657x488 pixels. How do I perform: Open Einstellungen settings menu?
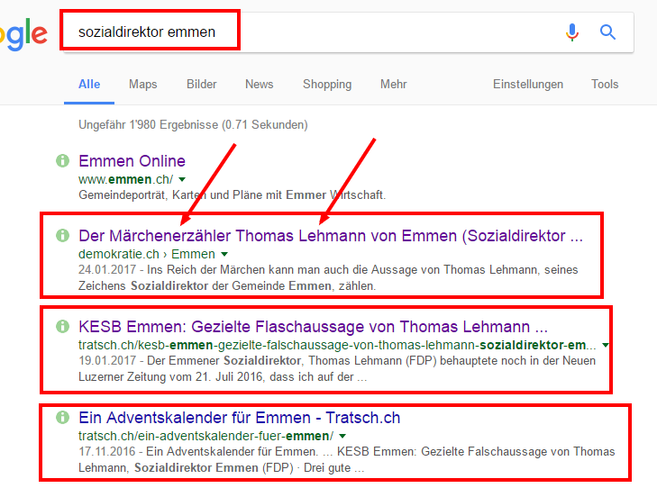pos(528,84)
